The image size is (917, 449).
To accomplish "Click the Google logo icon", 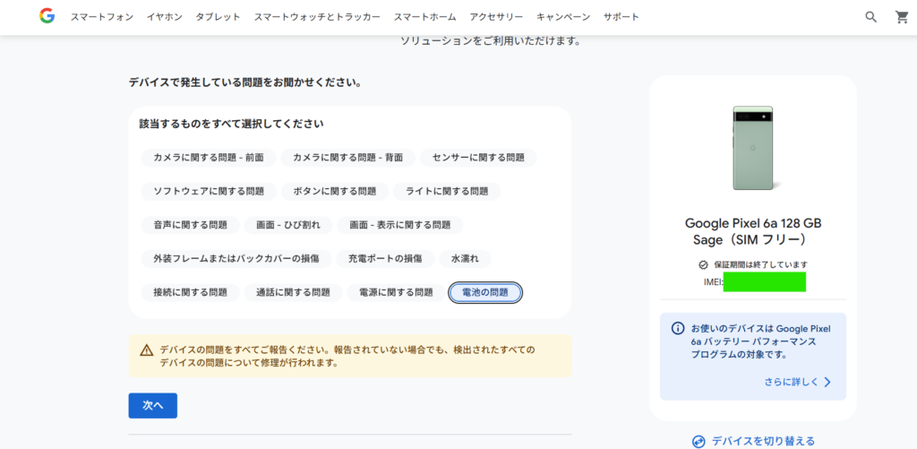I will [x=47, y=16].
